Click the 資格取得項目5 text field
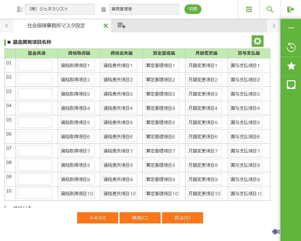Viewport: 301px width, 241px height. (77, 122)
